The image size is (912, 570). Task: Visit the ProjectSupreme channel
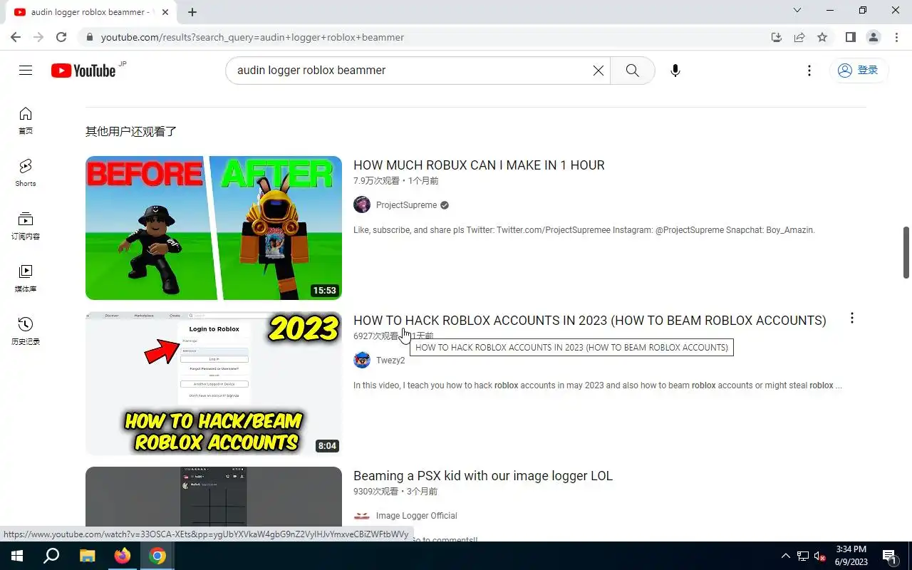coord(406,205)
